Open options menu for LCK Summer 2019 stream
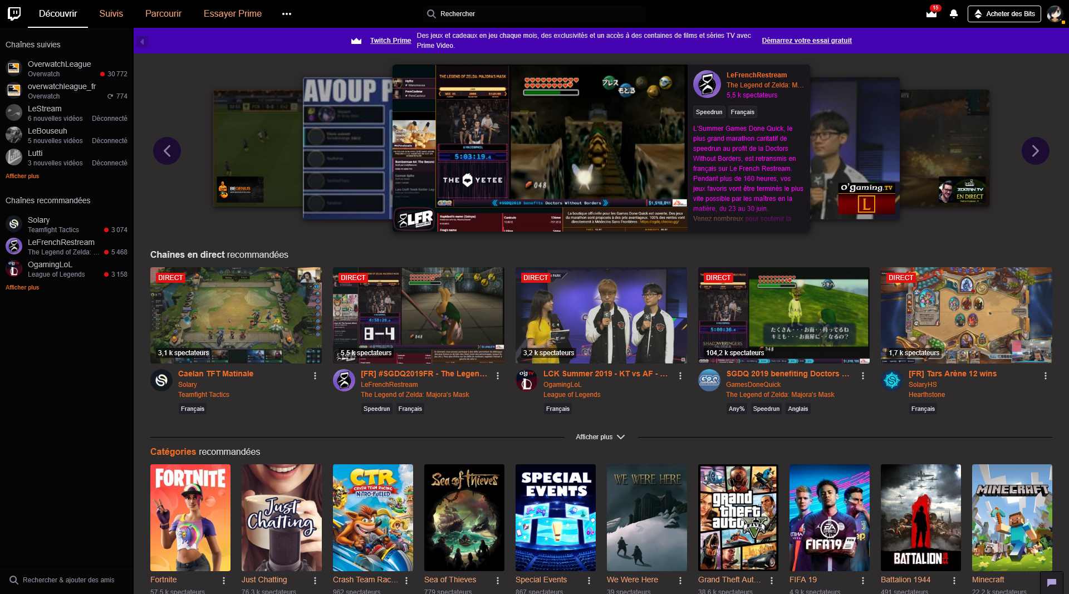 680,376
